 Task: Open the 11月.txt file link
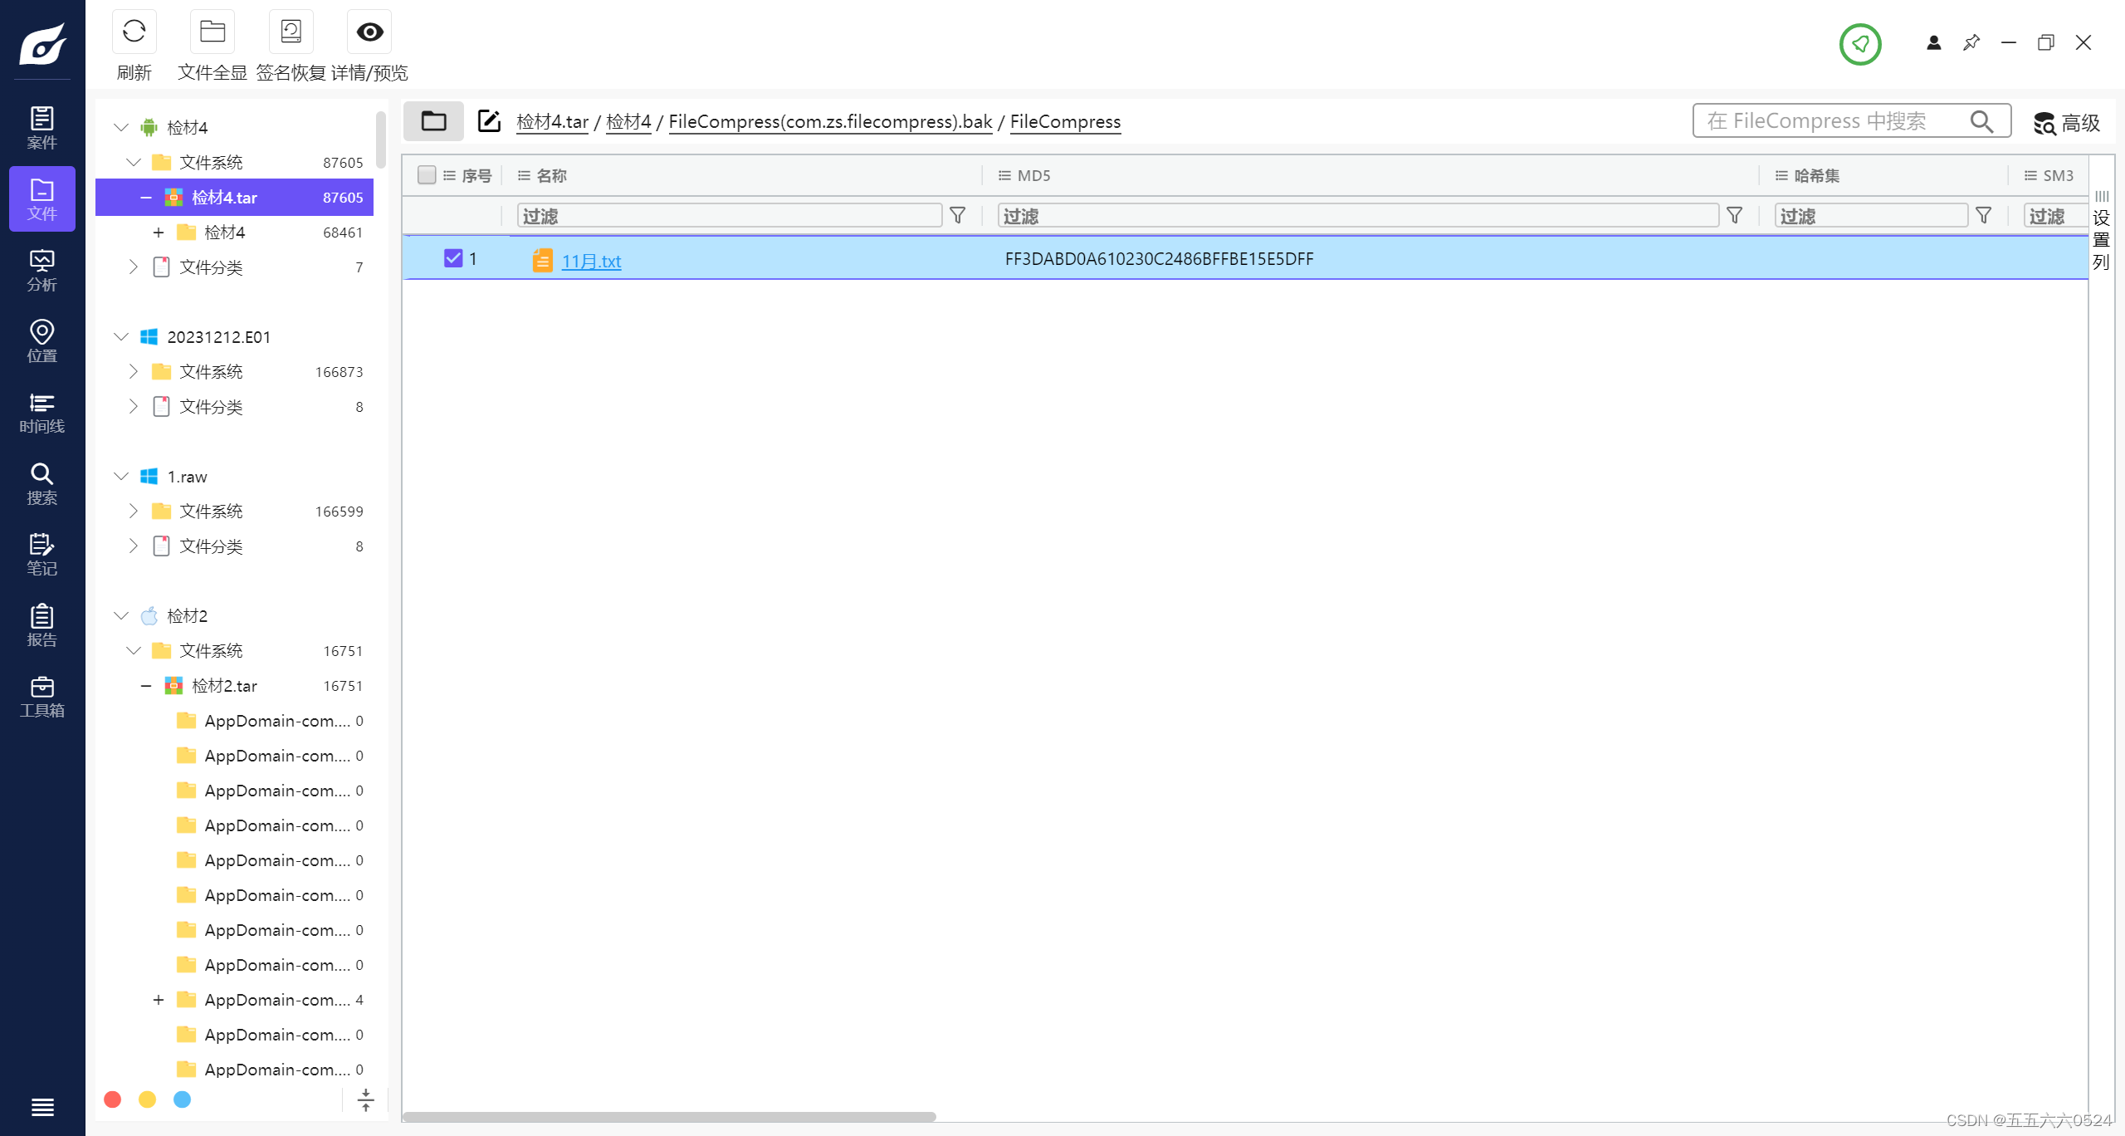tap(591, 261)
